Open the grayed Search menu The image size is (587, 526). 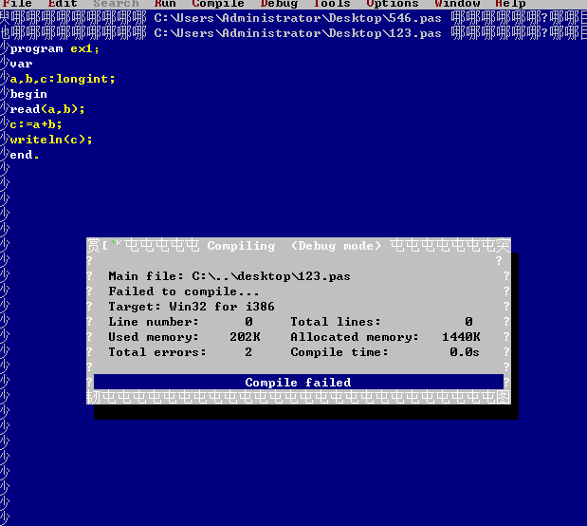[116, 4]
